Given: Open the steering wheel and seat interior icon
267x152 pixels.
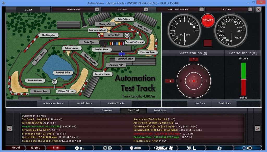Looking at the screenshot, I should pos(191,148).
